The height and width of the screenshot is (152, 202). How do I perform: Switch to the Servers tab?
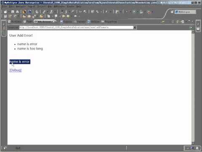click(80, 22)
